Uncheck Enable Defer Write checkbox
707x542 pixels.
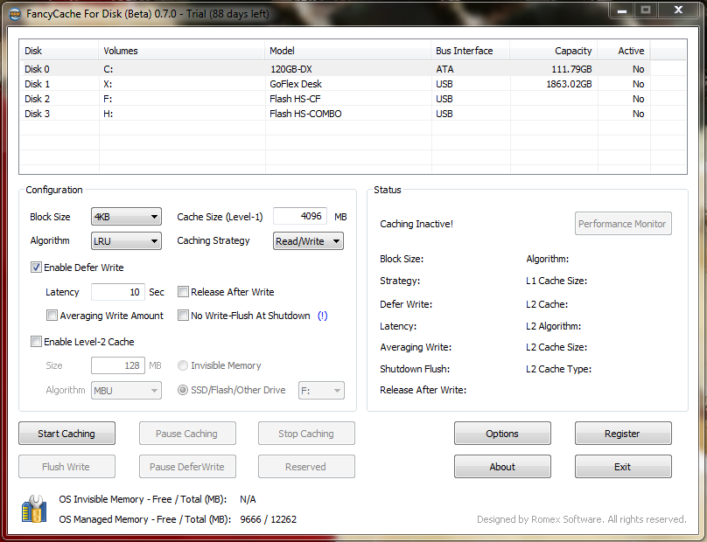click(37, 268)
